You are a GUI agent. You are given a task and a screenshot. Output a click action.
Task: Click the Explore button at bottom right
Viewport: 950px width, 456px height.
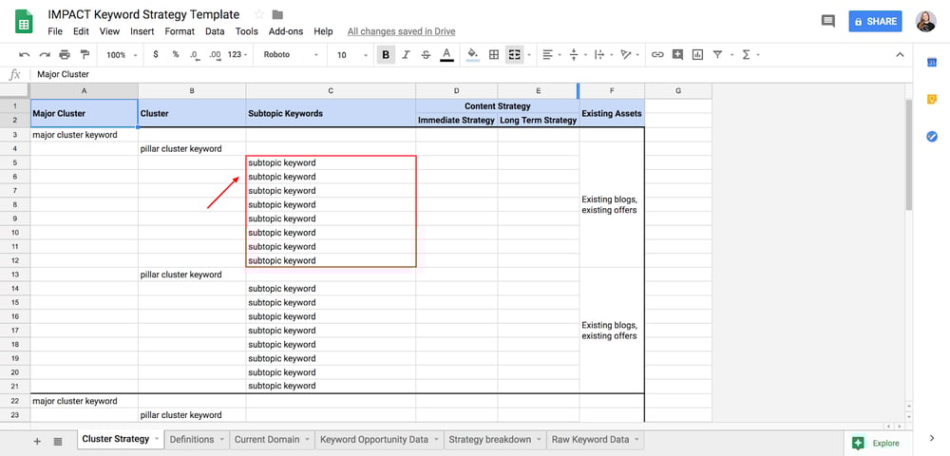(875, 443)
